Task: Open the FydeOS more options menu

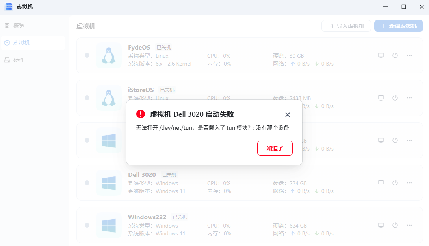Action: [x=409, y=55]
